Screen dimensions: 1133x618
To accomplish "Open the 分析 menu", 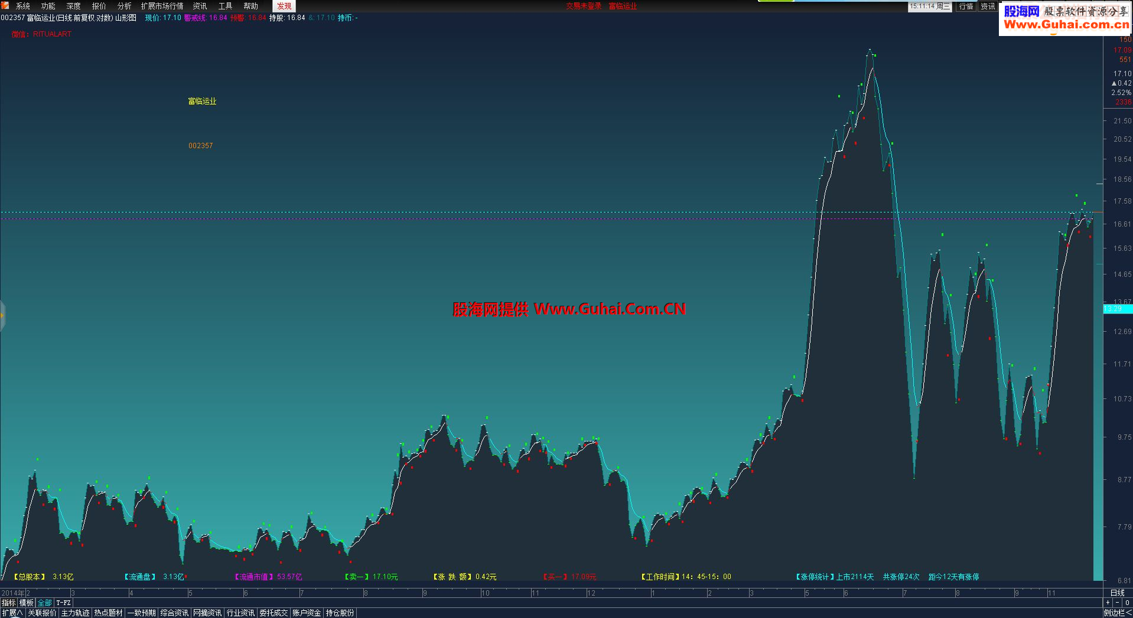I will tap(125, 6).
